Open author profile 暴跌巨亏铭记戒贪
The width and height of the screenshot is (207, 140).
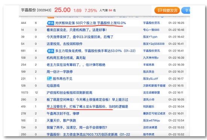coord(154,114)
